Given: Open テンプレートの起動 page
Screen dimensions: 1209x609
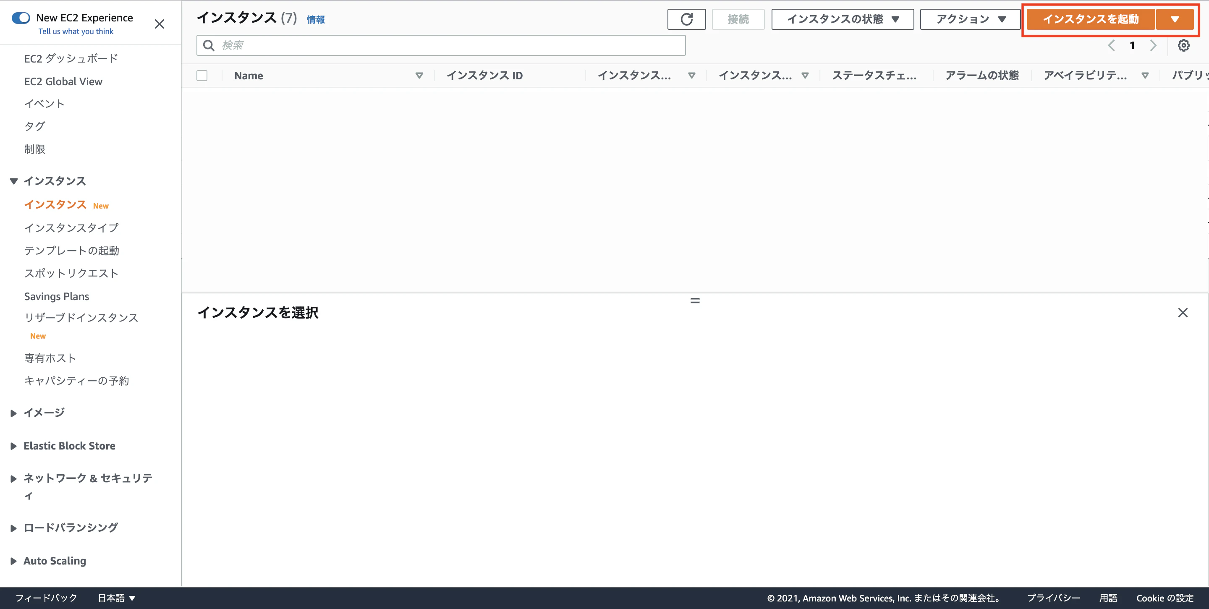Looking at the screenshot, I should click(71, 251).
